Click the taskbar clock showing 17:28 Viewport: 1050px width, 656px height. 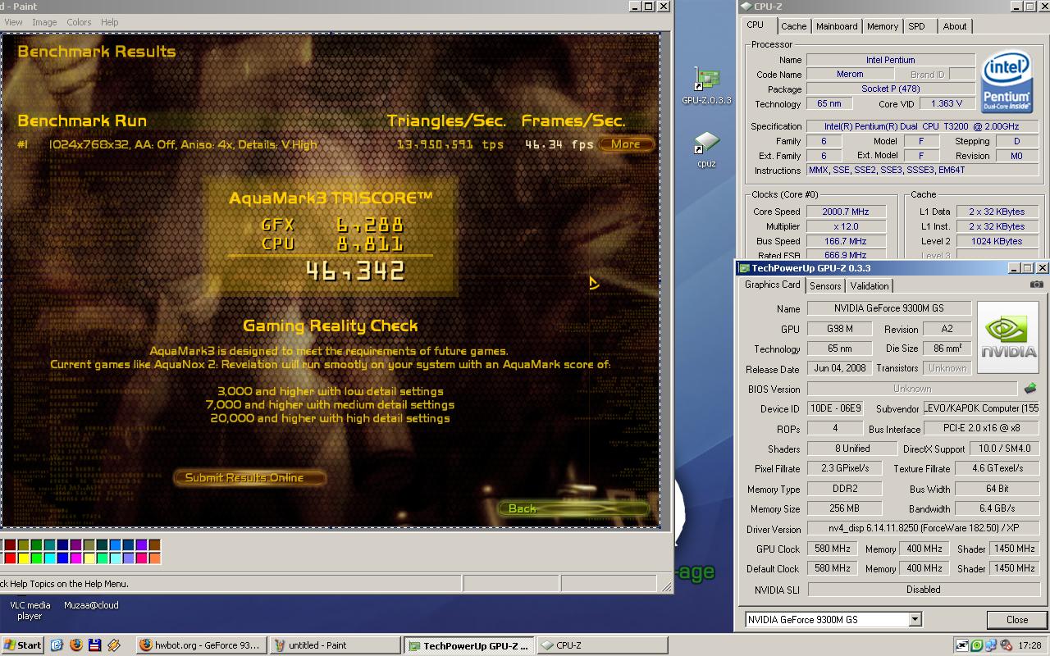(1030, 645)
